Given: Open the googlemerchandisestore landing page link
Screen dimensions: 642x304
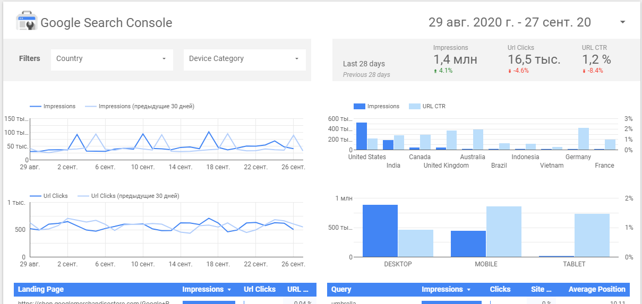Looking at the screenshot, I should (93, 302).
